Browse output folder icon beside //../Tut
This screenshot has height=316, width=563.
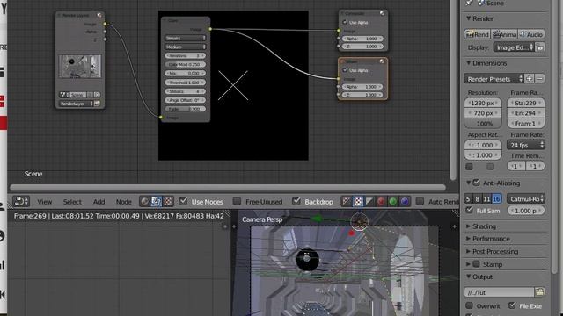(x=539, y=292)
